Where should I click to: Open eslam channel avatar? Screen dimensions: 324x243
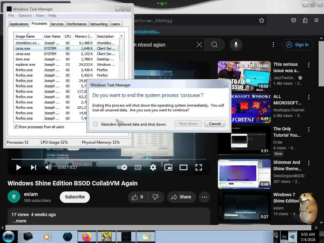coord(14,196)
